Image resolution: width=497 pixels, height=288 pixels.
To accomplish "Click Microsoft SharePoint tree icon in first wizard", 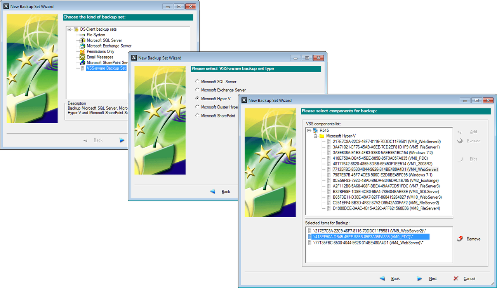I will tap(82, 63).
